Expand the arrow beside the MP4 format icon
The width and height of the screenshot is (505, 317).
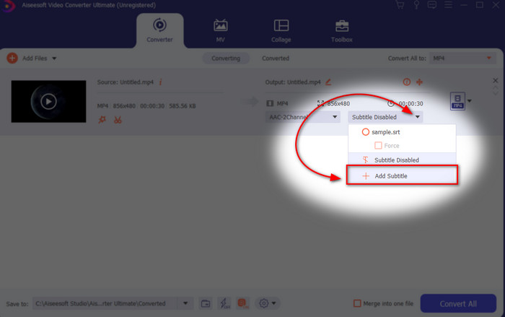pyautogui.click(x=470, y=101)
